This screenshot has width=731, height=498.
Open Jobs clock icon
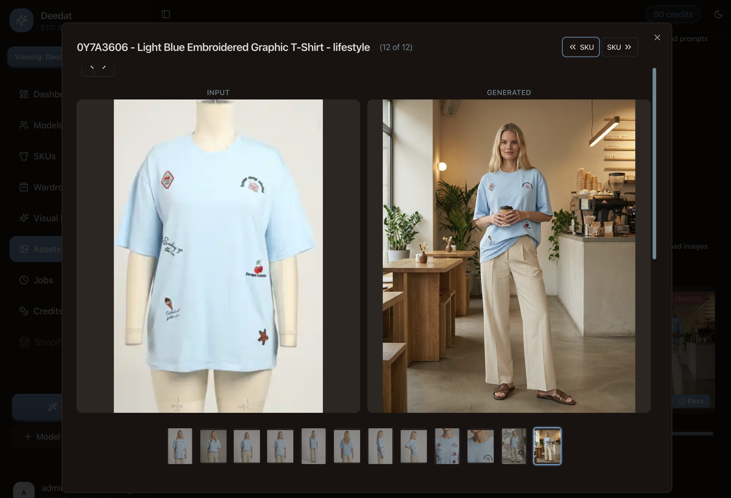24,280
